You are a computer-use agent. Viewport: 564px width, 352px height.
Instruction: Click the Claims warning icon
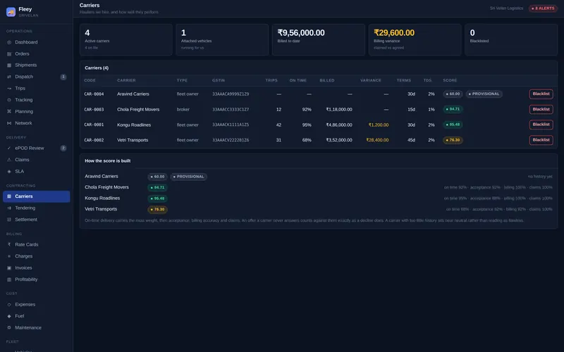tap(9, 160)
